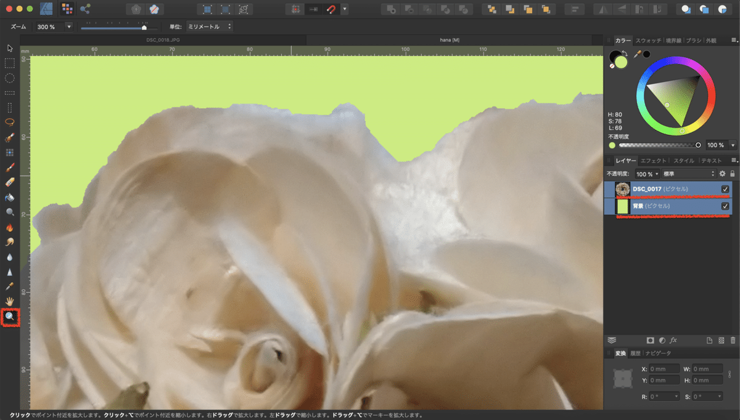
Task: Select the Flood Fill bucket tool
Action: [x=10, y=197]
